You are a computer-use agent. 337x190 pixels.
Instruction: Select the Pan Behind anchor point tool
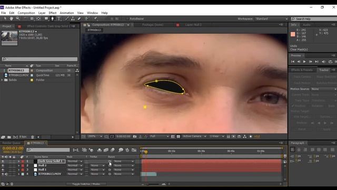coord(38,19)
